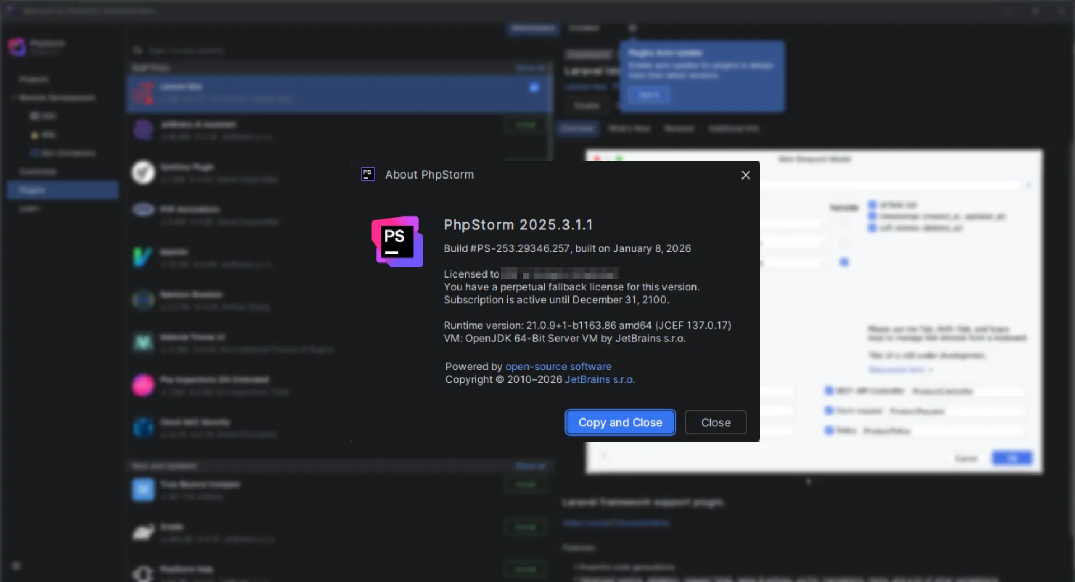Click the large PhpStorm PS logo
Viewport: 1075px width, 582px height.
[x=397, y=242]
